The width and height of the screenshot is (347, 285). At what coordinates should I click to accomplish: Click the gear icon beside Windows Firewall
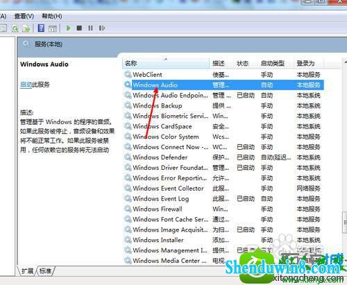point(128,209)
